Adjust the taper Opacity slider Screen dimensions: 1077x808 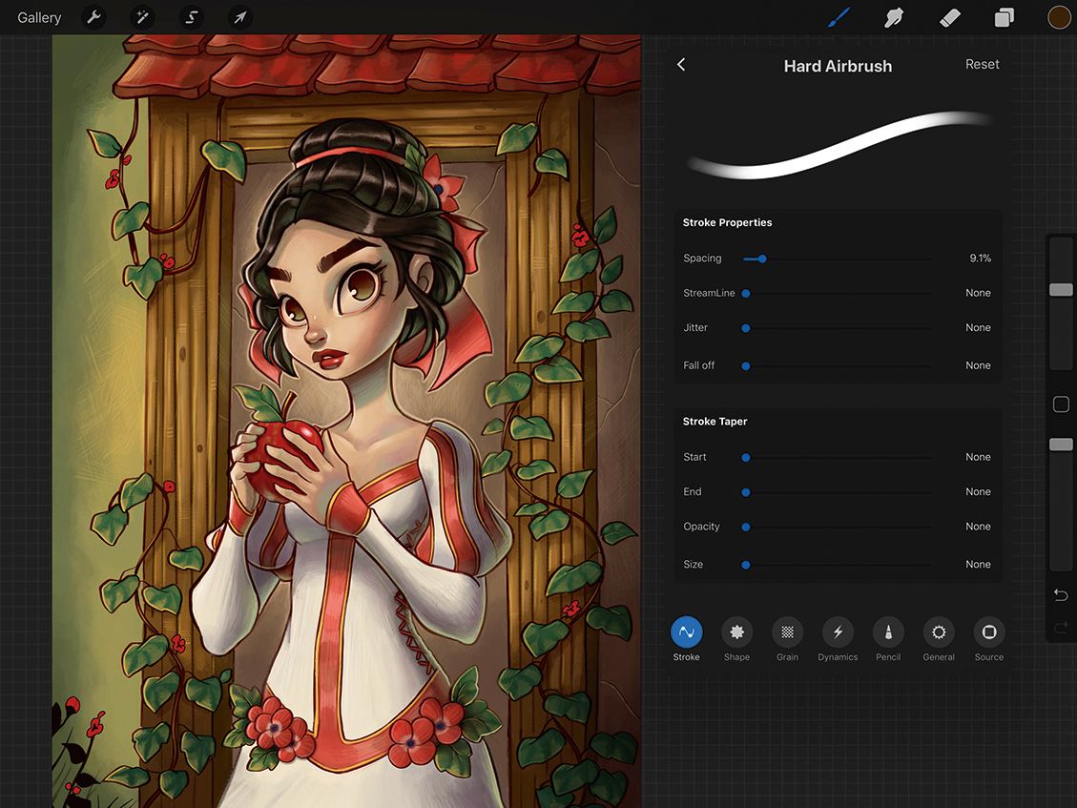[x=838, y=527]
